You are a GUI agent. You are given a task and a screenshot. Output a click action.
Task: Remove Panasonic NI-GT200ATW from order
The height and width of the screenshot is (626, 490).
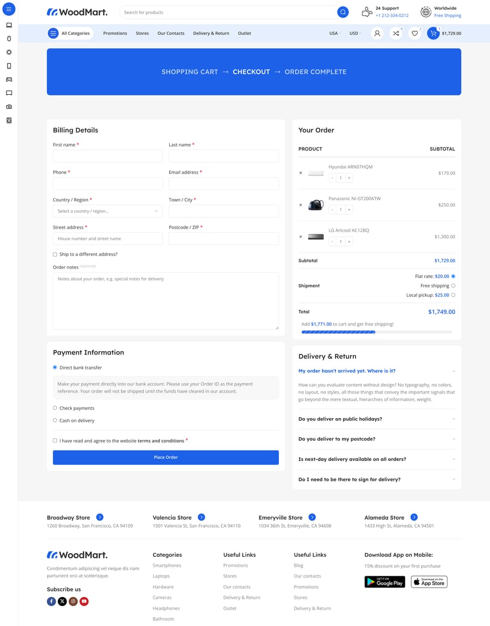click(x=301, y=205)
